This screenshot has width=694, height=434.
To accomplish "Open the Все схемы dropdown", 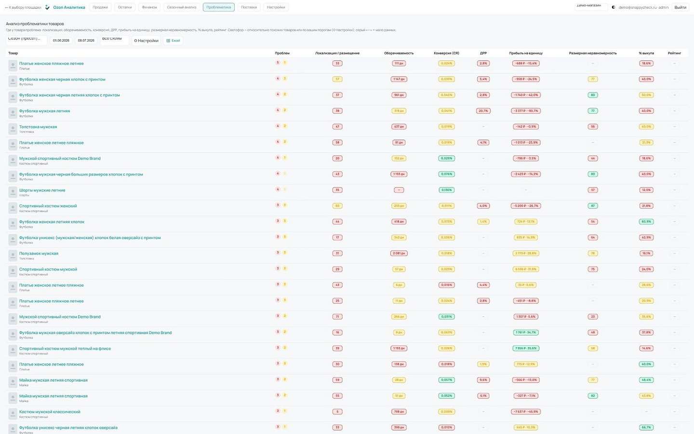I will 114,40.
